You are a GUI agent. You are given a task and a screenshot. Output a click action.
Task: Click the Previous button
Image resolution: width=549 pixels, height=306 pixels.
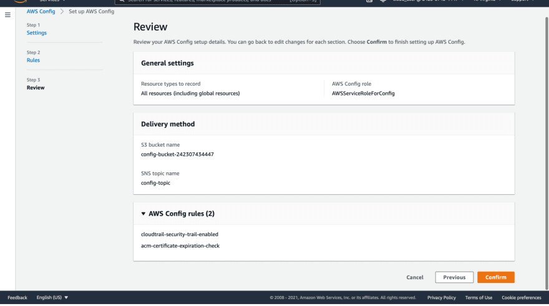(454, 277)
